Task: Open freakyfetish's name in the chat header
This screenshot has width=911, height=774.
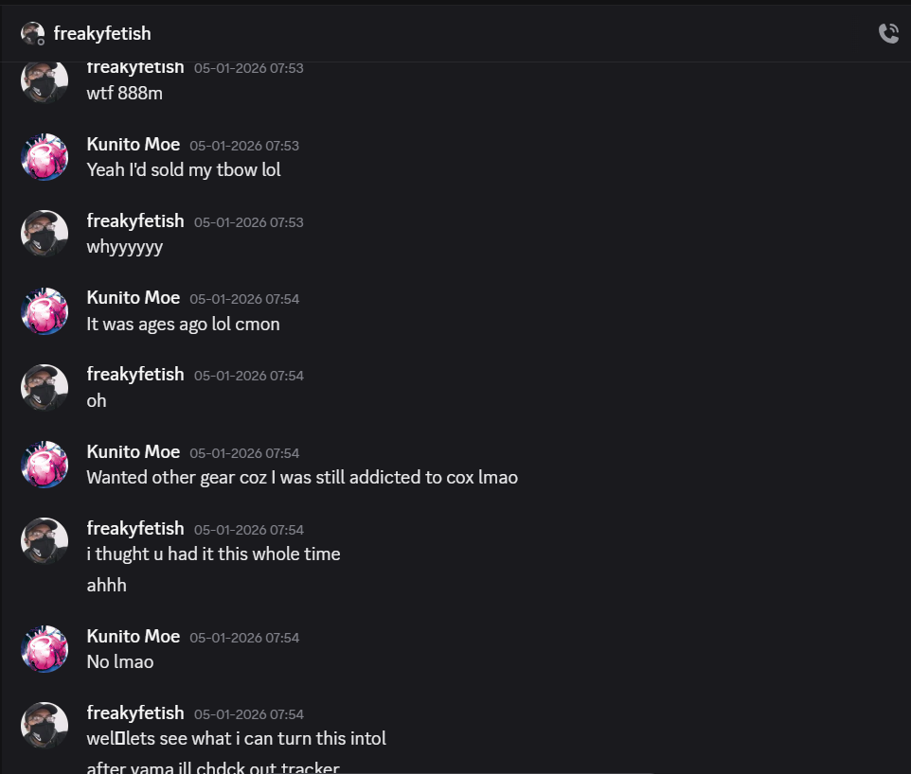Action: [102, 32]
